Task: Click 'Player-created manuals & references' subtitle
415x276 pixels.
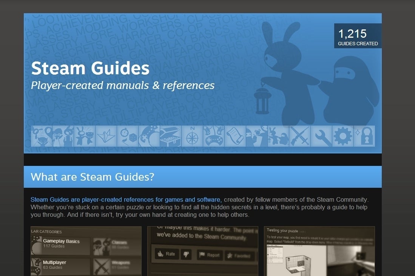Action: [x=123, y=86]
